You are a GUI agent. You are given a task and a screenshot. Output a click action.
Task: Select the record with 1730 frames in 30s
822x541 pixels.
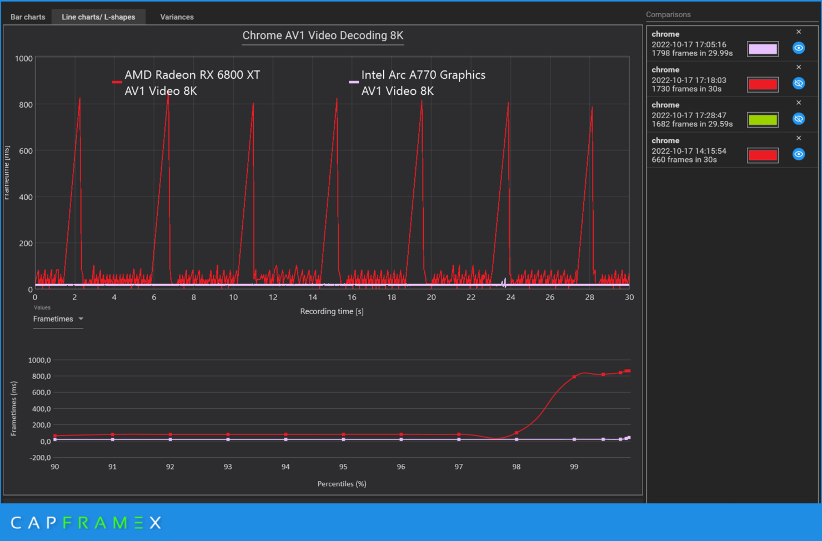[731, 79]
